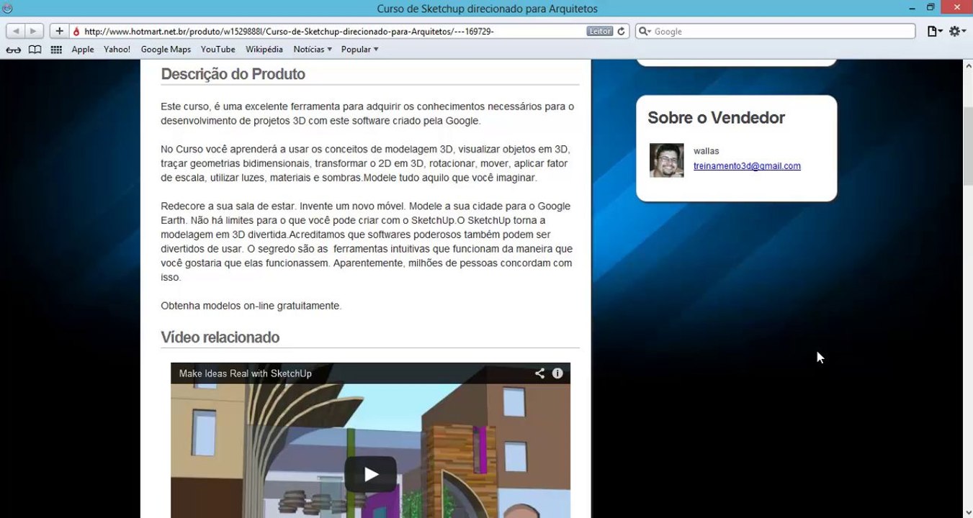Click the text Obtenha modelos on-line gratuitamente

pos(251,306)
